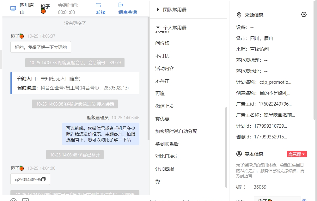The image size is (317, 201).
Task: Click the message 好的，我想了解一下大理的
Action: click(41, 47)
